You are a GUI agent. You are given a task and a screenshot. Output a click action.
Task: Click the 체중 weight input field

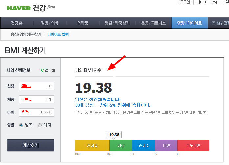coord(36,99)
